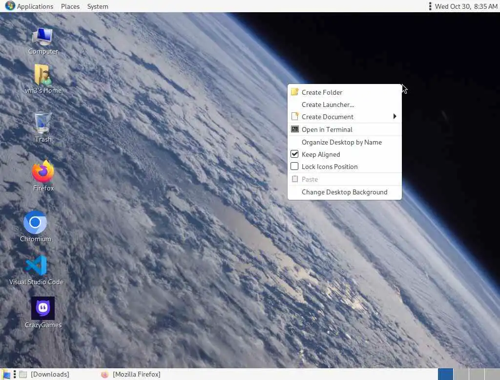
Task: Toggle the Keep Aligned checkbox
Action: [294, 154]
